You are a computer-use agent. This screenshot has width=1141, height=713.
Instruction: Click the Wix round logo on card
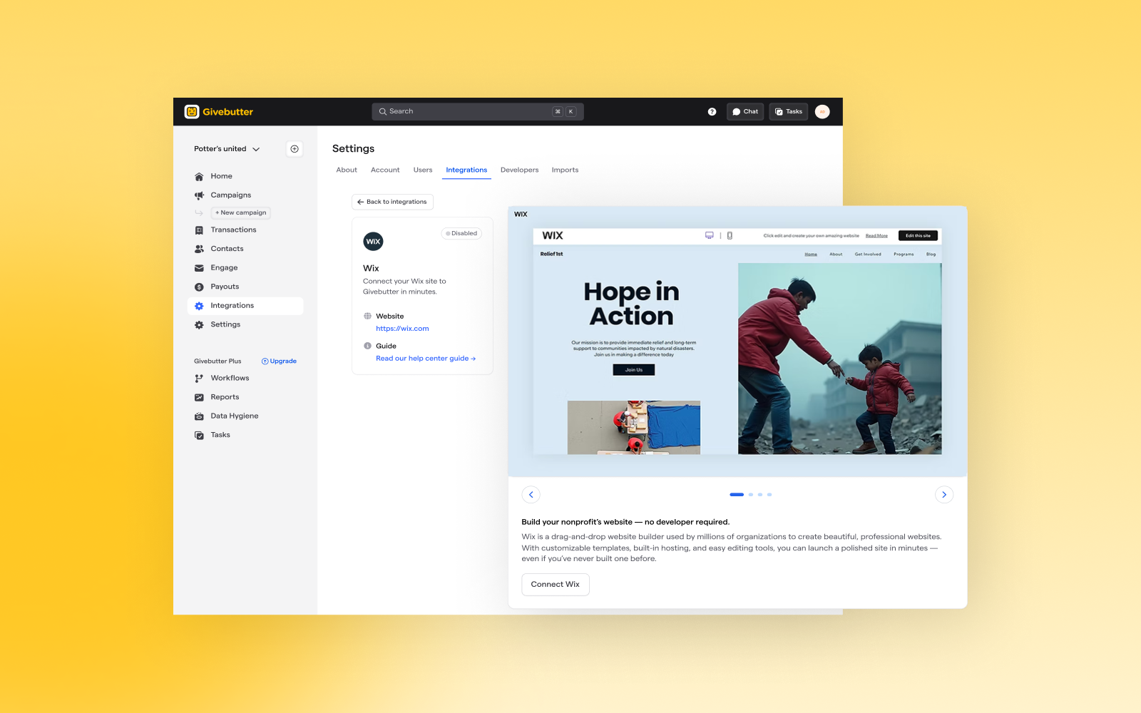click(x=373, y=242)
